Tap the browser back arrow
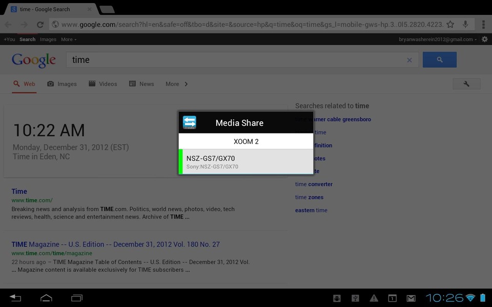The height and width of the screenshot is (307, 492). 8,25
